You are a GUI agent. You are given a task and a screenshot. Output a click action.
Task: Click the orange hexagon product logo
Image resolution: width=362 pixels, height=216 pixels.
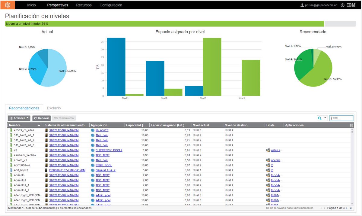pos(8,5)
